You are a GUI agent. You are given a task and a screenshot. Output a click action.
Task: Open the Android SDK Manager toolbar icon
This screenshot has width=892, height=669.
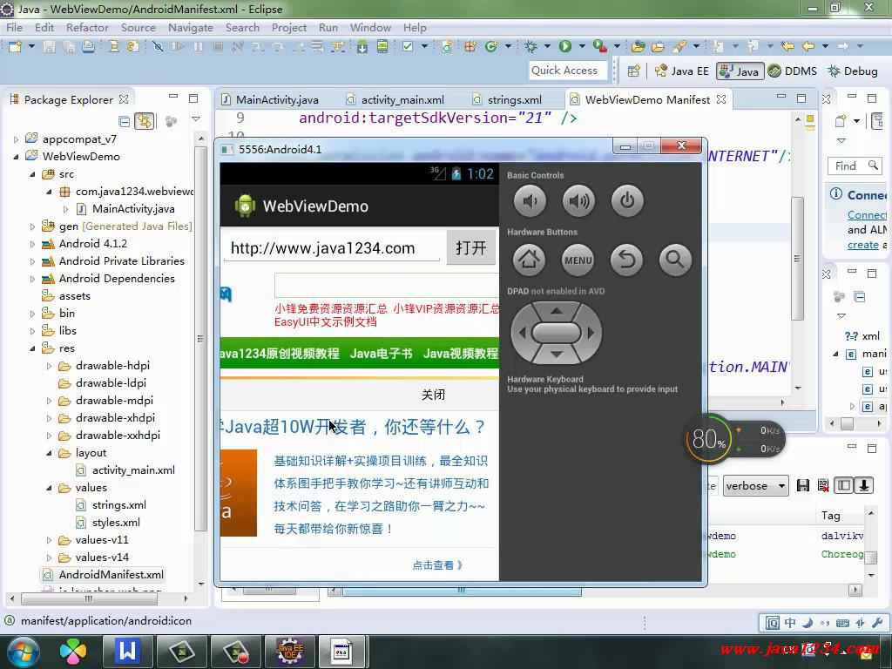coord(362,47)
